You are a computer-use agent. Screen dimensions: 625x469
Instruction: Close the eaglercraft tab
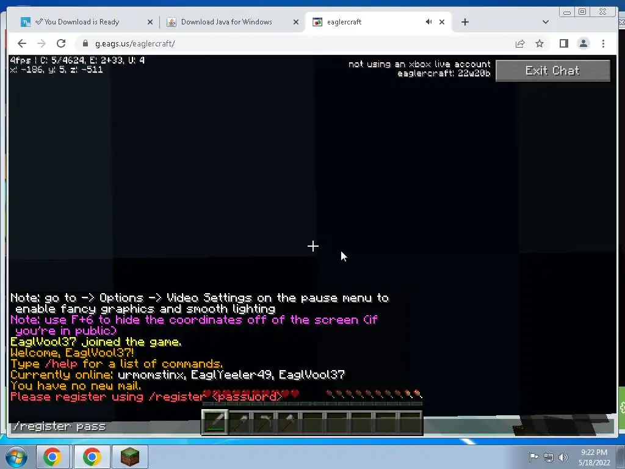click(442, 22)
